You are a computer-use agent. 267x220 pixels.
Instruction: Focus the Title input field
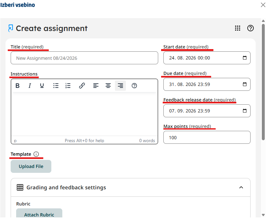(84, 58)
